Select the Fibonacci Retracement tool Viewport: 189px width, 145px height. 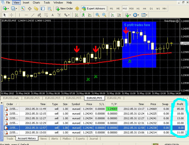pyautogui.click(x=46, y=15)
